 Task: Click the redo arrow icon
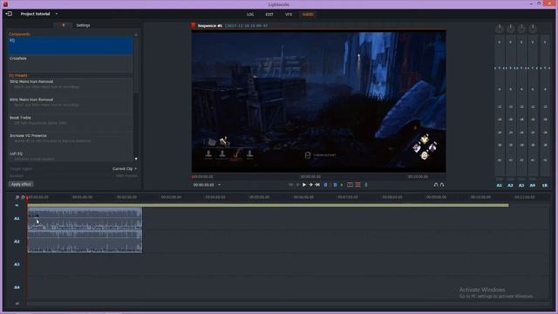[x=442, y=185]
